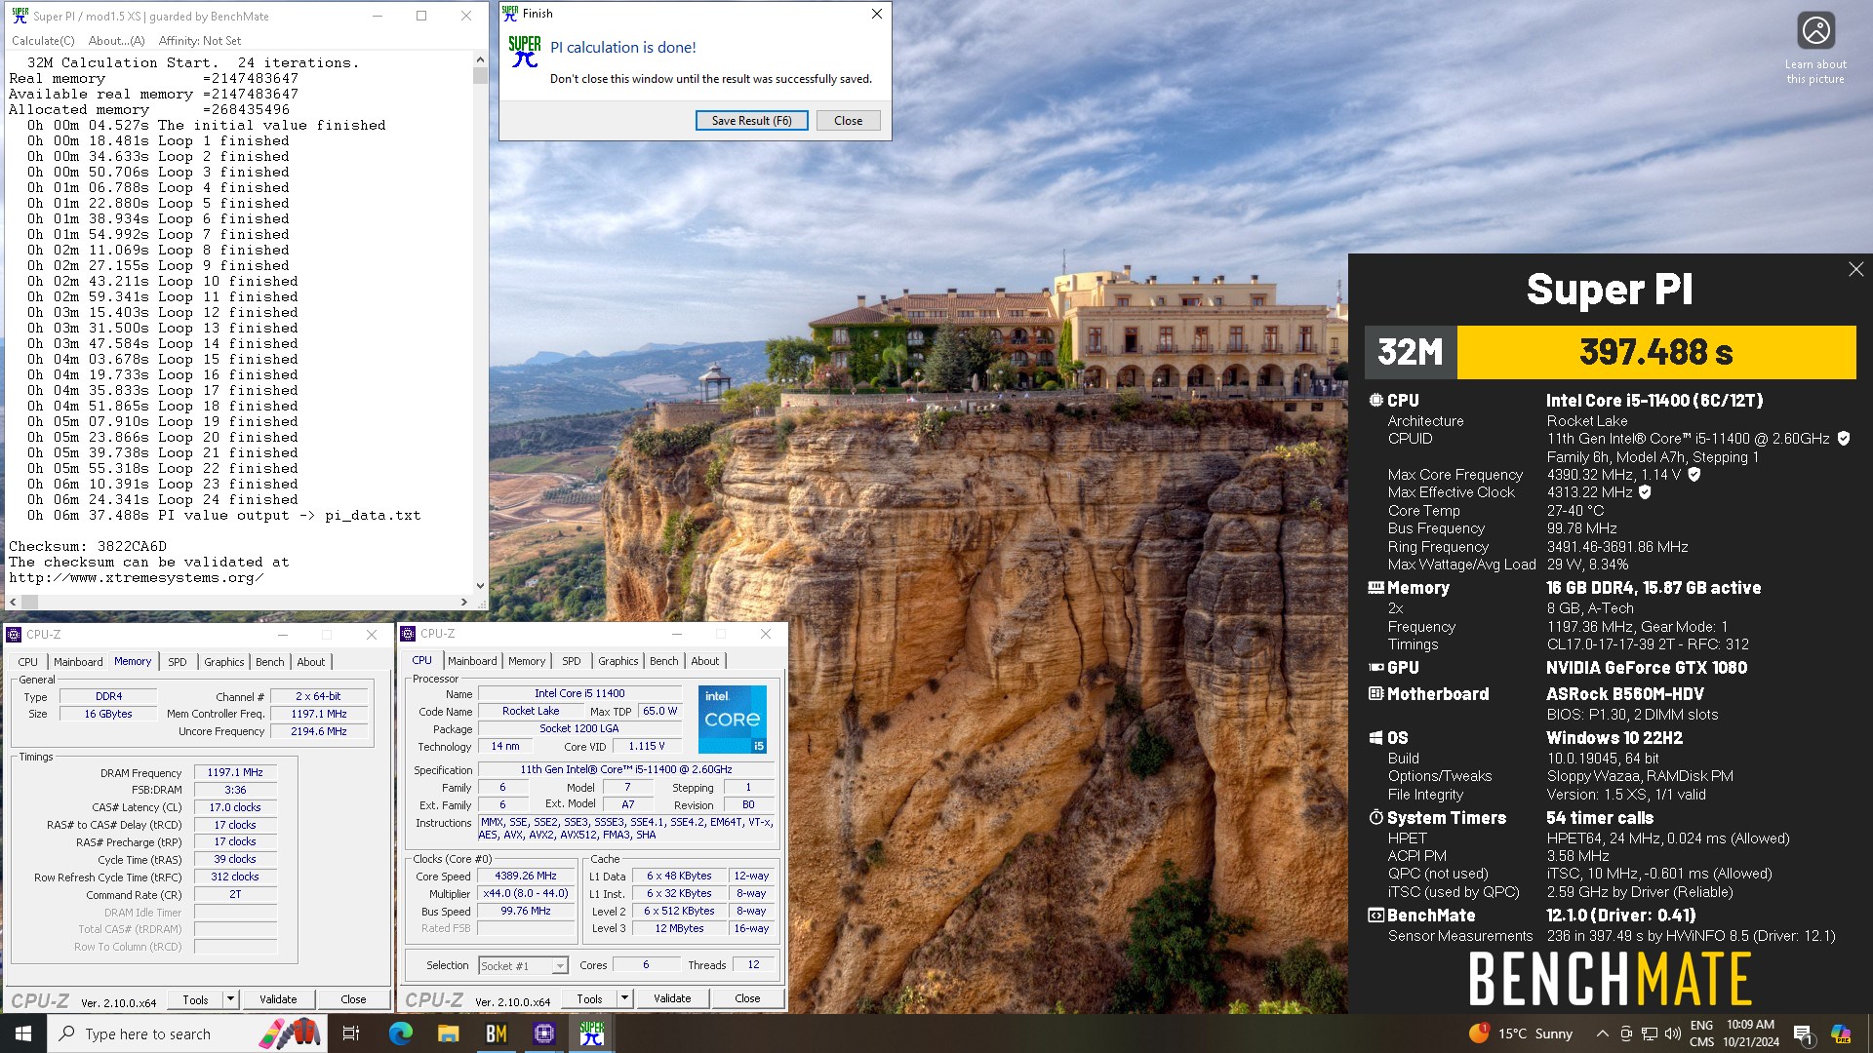Click the Super PI title bar app icon

coord(20,16)
